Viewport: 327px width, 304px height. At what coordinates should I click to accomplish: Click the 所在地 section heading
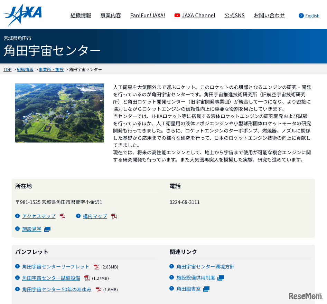[x=24, y=186]
